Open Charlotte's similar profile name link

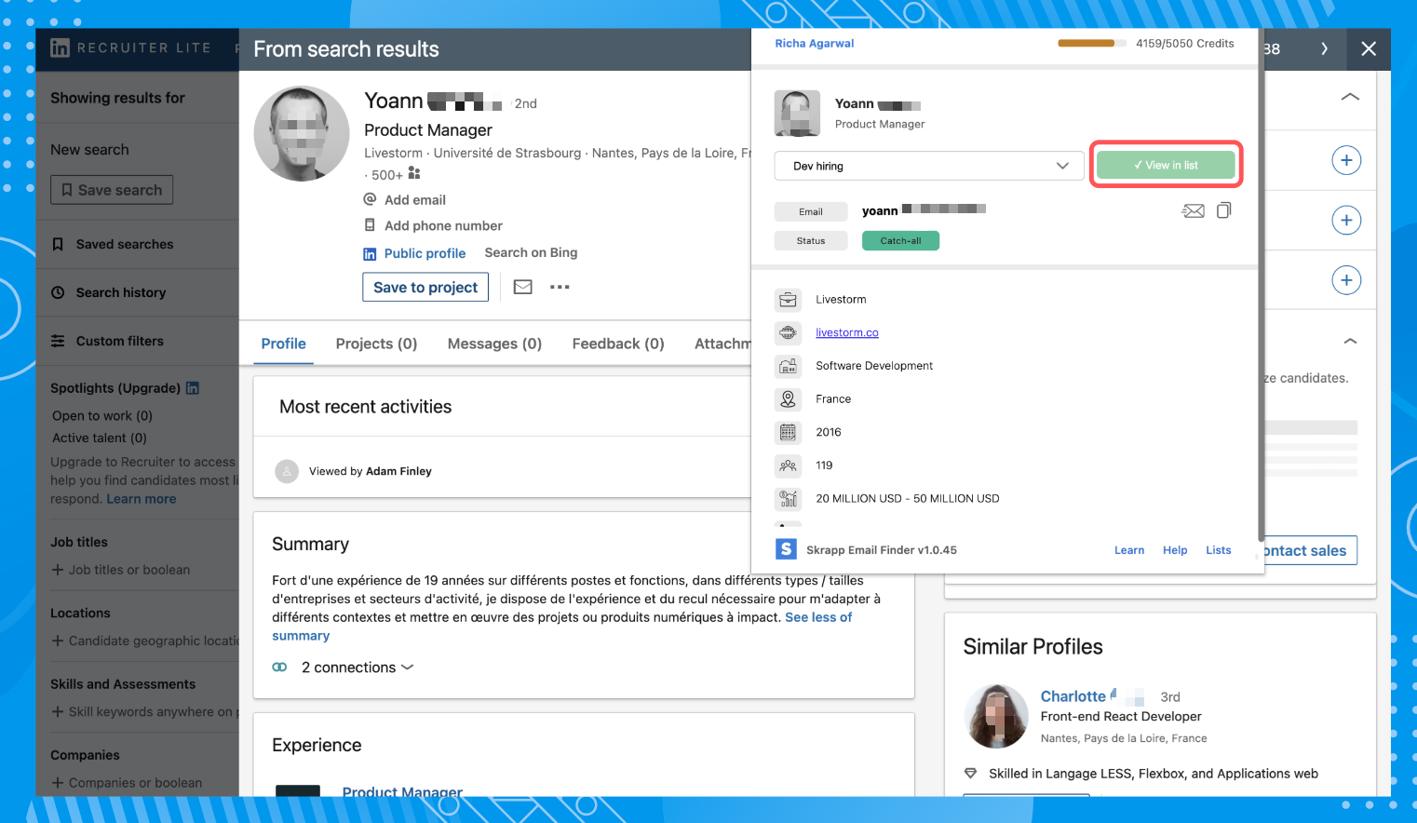click(1073, 696)
